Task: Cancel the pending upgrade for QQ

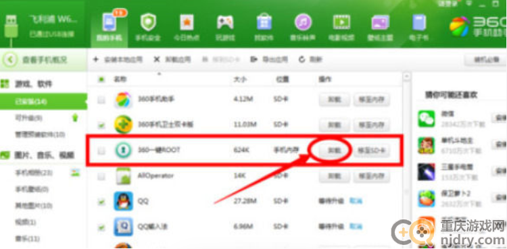Action: tap(356, 202)
